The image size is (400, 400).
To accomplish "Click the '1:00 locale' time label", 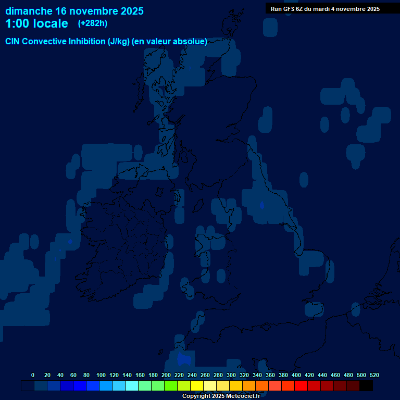I will coord(36,23).
